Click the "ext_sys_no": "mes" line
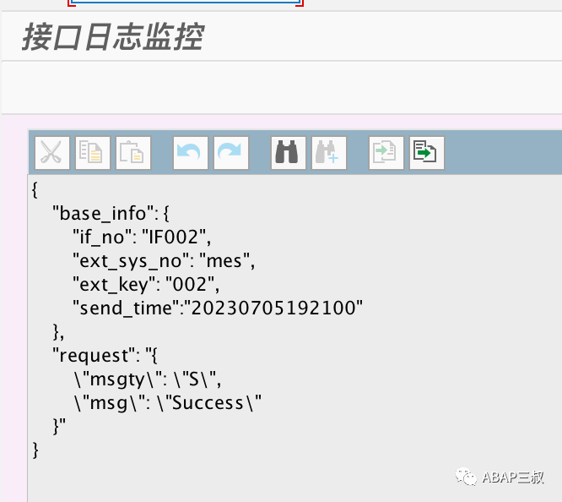 click(164, 261)
